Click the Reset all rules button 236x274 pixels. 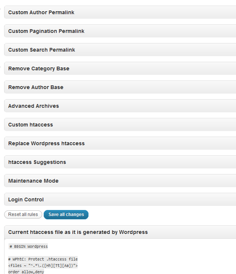23,214
